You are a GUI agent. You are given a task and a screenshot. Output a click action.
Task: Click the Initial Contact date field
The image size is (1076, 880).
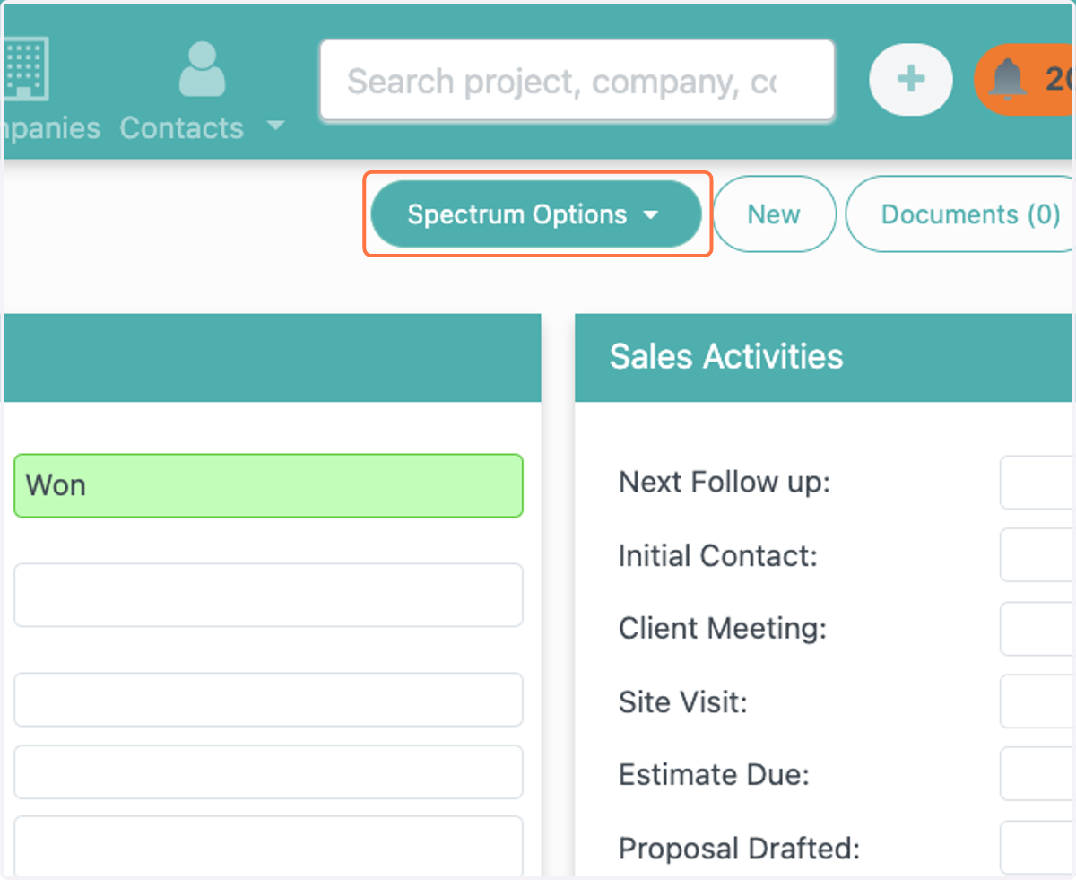[x=1037, y=555]
